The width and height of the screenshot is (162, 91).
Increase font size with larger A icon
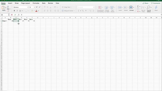pos(37,7)
